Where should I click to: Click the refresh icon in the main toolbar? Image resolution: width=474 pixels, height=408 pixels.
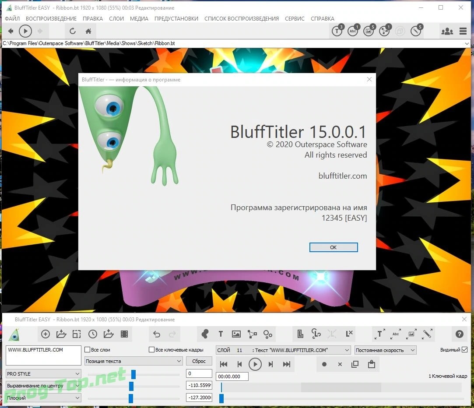tap(72, 31)
